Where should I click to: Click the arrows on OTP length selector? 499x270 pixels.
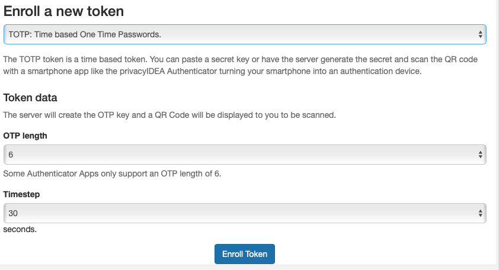coord(480,155)
